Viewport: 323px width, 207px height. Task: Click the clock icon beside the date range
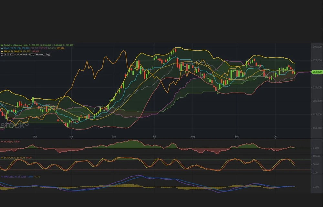tap(2, 54)
